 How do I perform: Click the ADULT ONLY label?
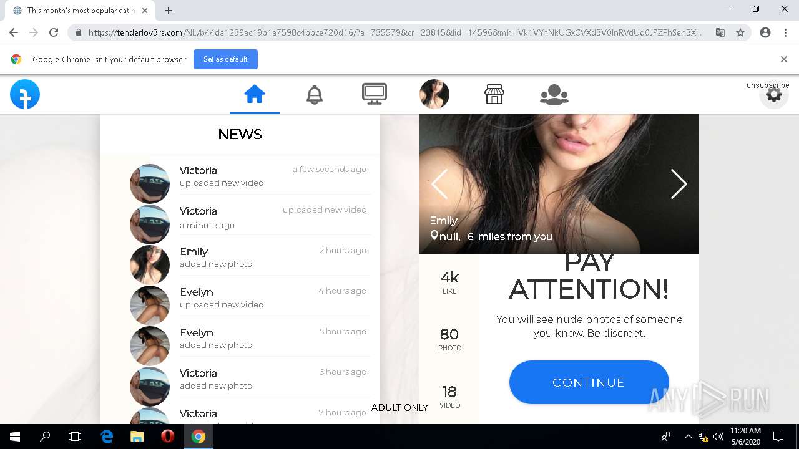(x=399, y=407)
